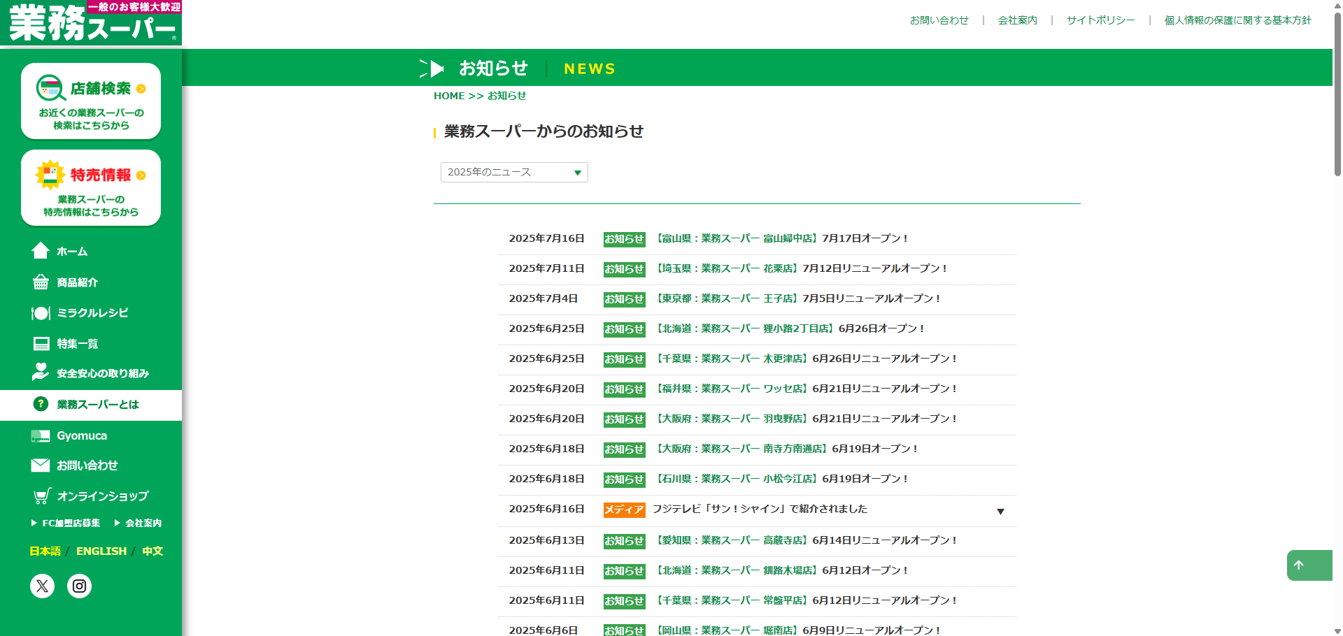This screenshot has width=1343, height=636.
Task: Open the 王子店 リニューアルオープン news
Action: (x=797, y=298)
